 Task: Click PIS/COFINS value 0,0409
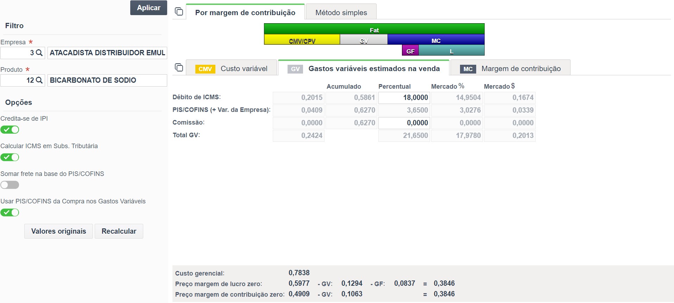click(298, 110)
